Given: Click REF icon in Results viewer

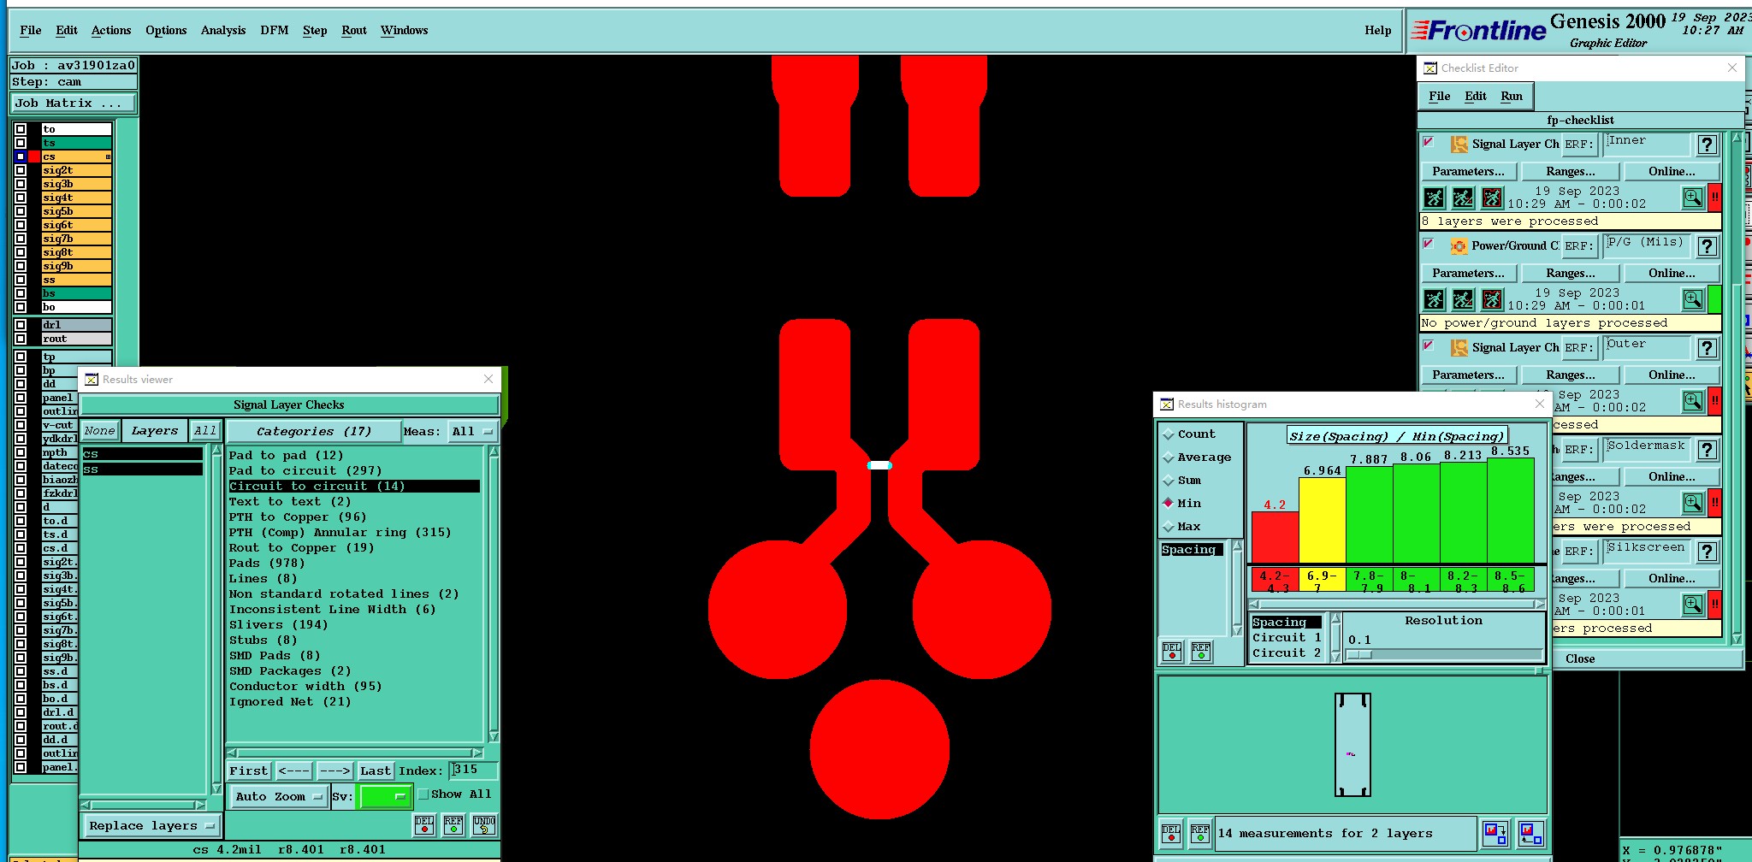Looking at the screenshot, I should coord(453,824).
